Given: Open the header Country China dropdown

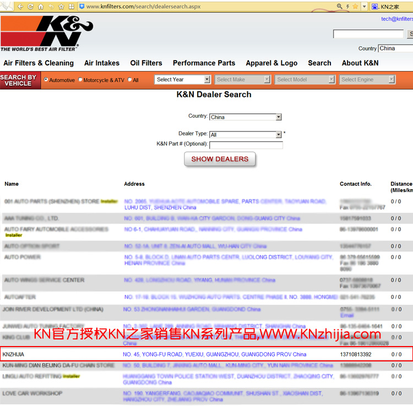Looking at the screenshot, I should point(395,48).
